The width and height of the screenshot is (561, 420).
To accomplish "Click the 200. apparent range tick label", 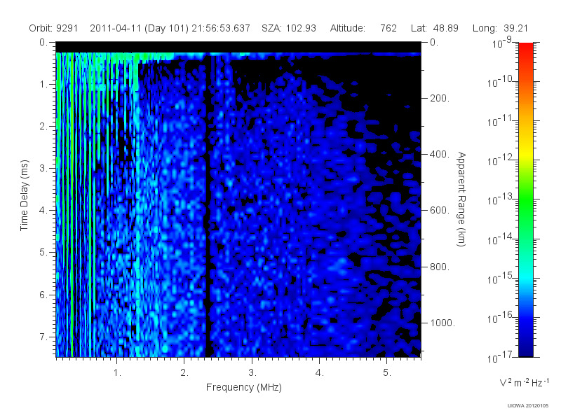I will click(440, 98).
